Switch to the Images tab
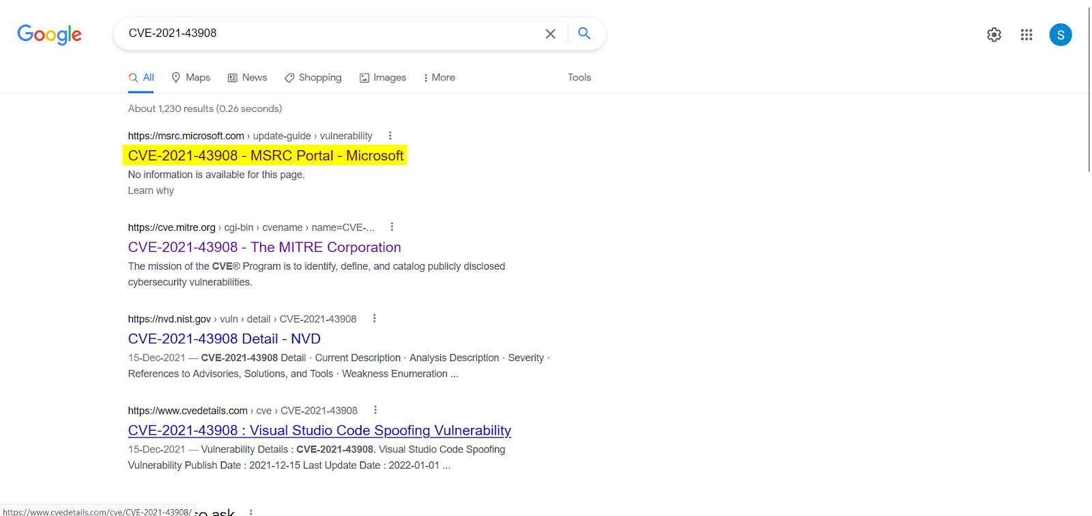 pos(383,78)
